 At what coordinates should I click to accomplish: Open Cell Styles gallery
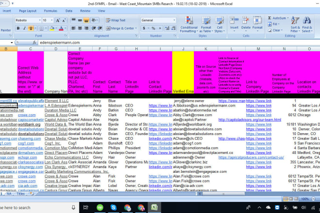click(219, 25)
